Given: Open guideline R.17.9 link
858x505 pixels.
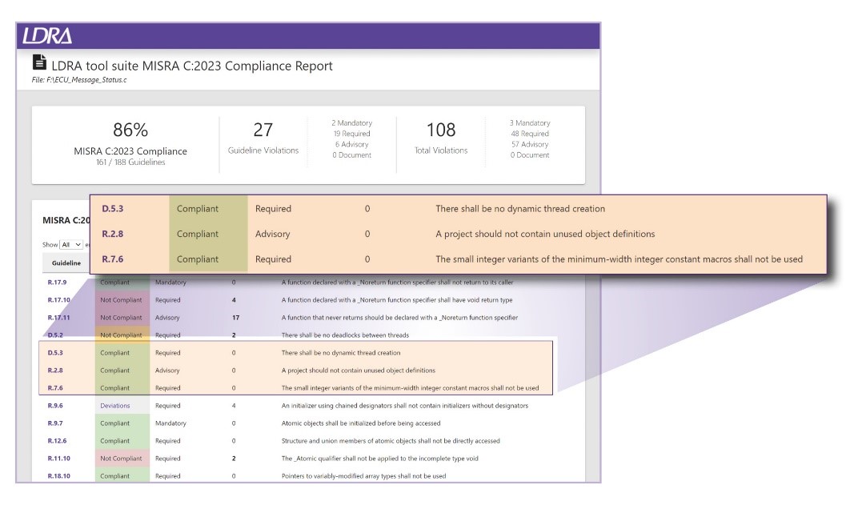Looking at the screenshot, I should click(x=58, y=283).
